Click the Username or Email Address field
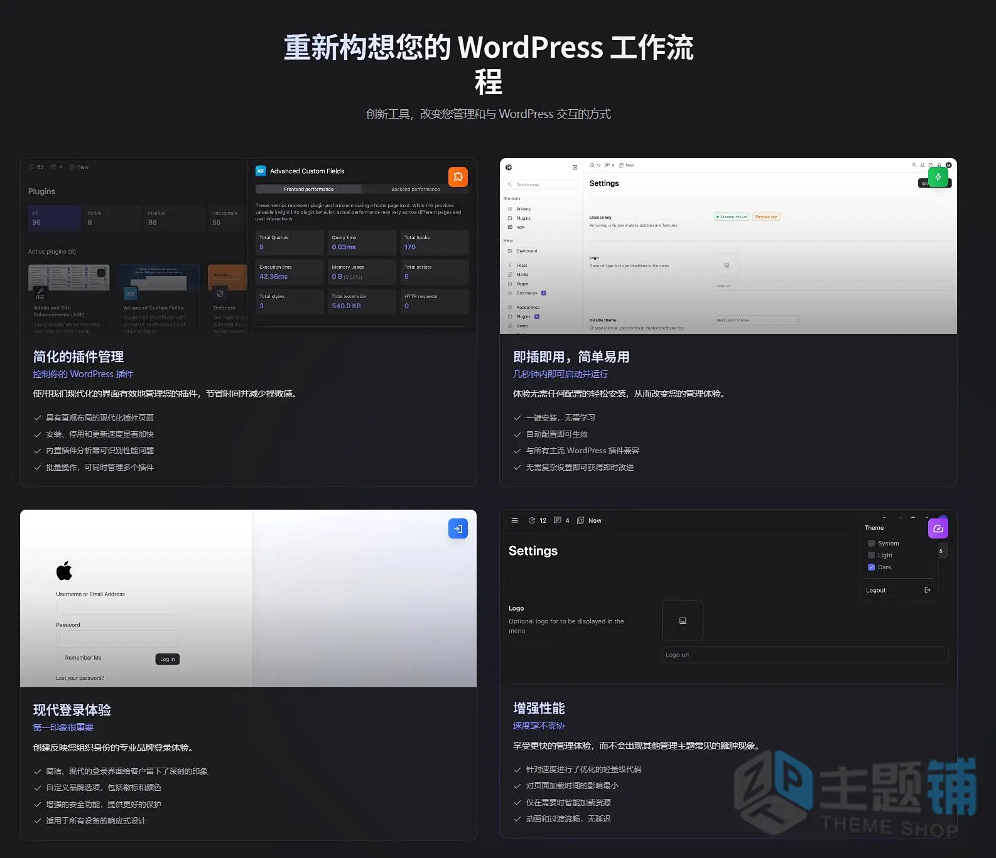 click(117, 607)
